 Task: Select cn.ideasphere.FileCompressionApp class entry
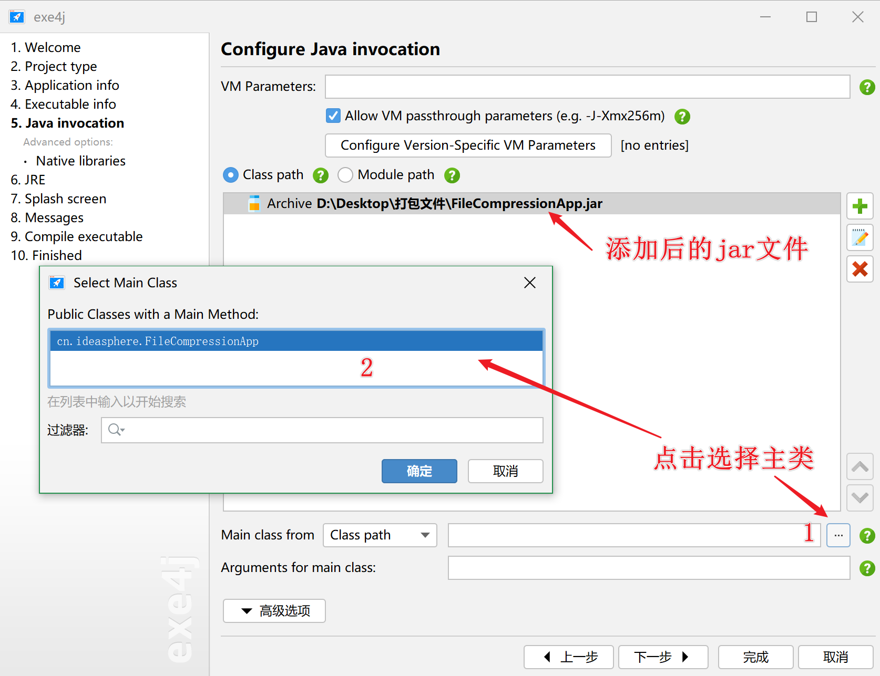(296, 341)
